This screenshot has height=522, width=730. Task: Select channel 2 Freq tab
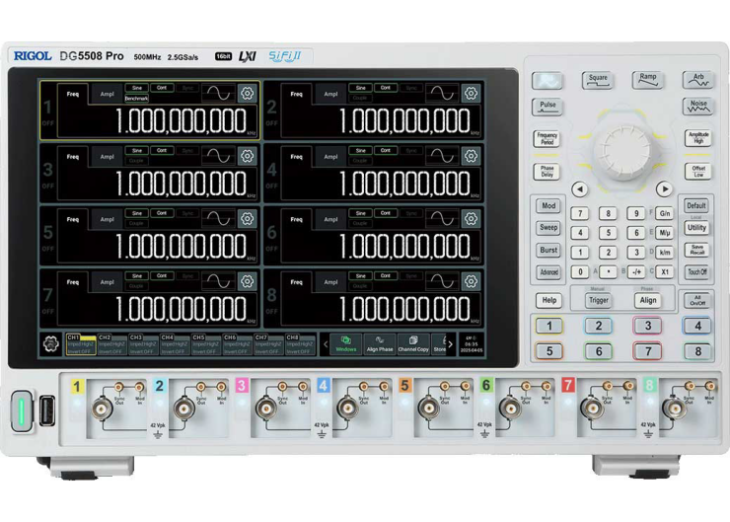click(297, 94)
